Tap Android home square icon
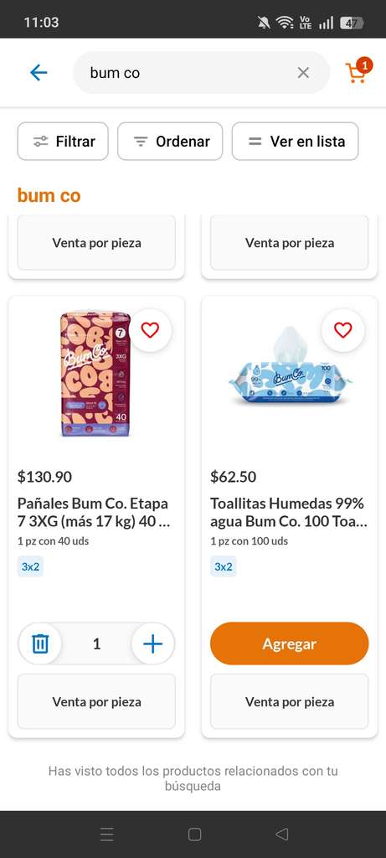The height and width of the screenshot is (858, 386). [194, 834]
